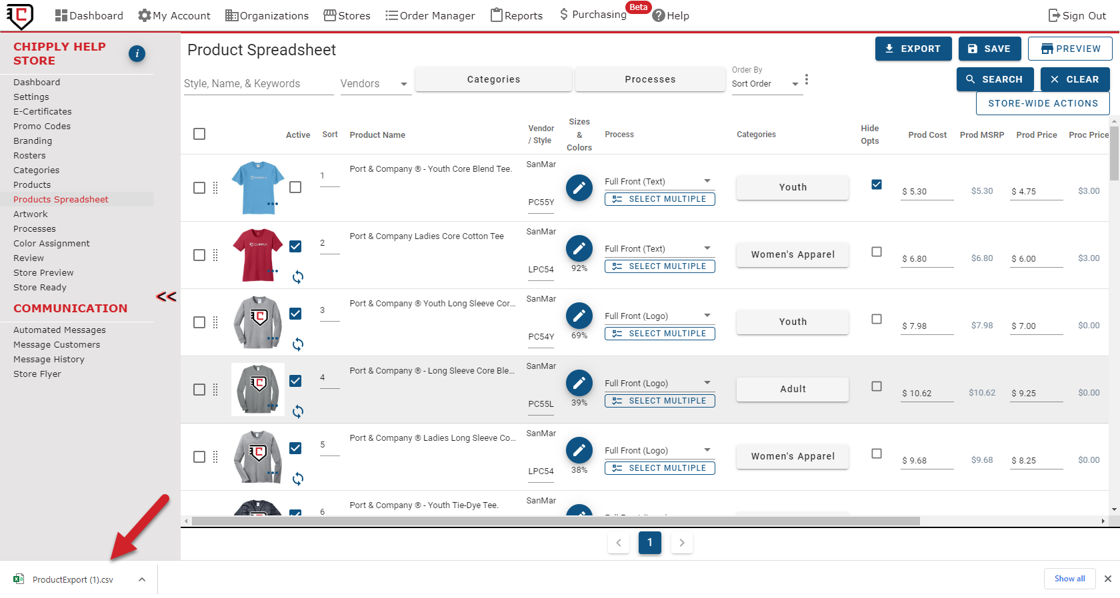Click the Export button

point(913,49)
